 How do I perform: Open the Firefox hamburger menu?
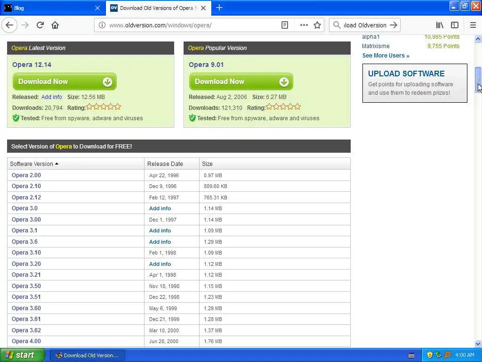pos(473,25)
